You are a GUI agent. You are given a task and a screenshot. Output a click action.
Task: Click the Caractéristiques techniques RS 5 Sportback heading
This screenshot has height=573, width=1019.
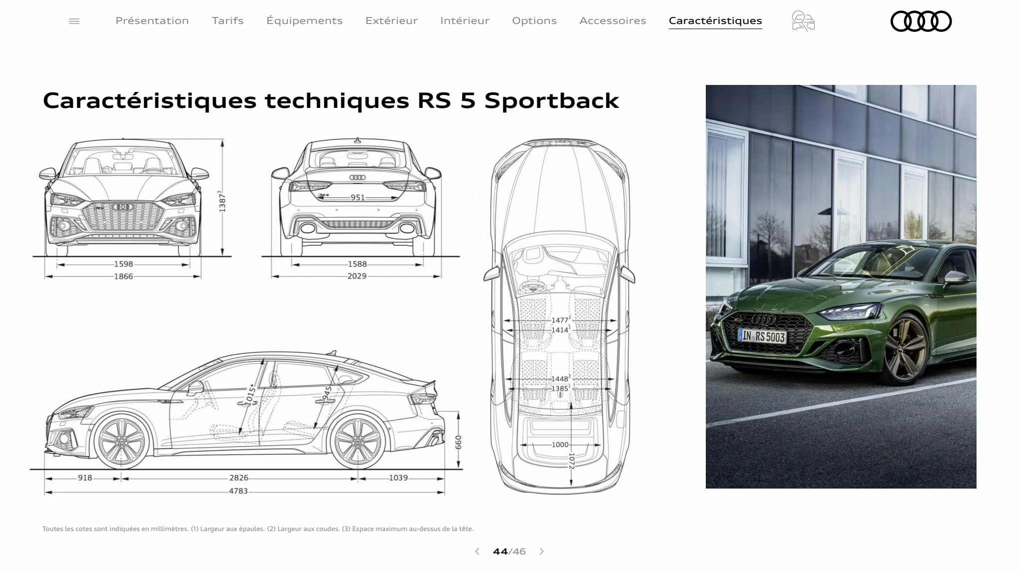pos(331,100)
